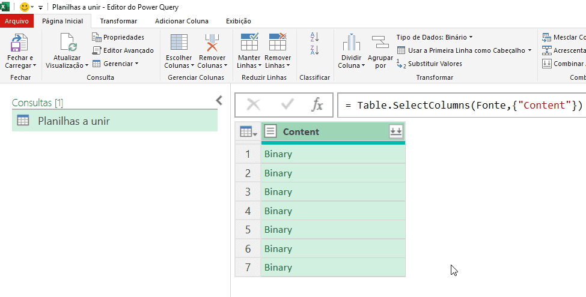Click the Acrescentar Consultas icon
586x297 pixels.
[547, 50]
